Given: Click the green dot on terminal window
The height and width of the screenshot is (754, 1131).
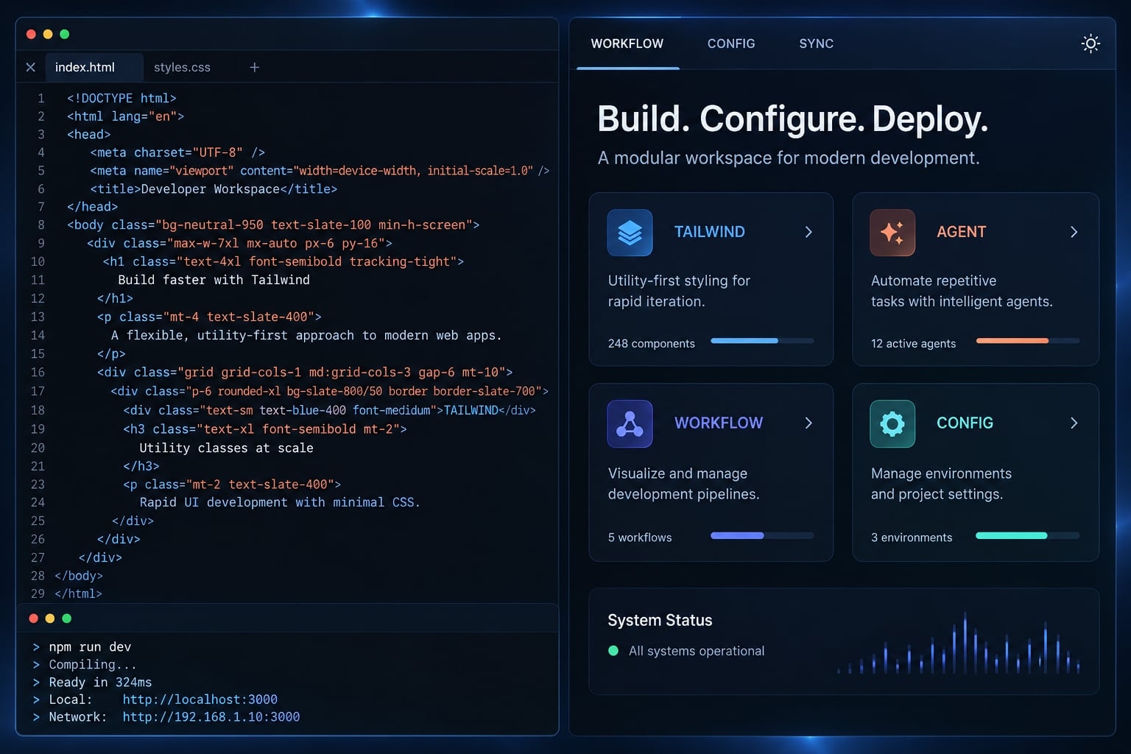Looking at the screenshot, I should click(67, 619).
